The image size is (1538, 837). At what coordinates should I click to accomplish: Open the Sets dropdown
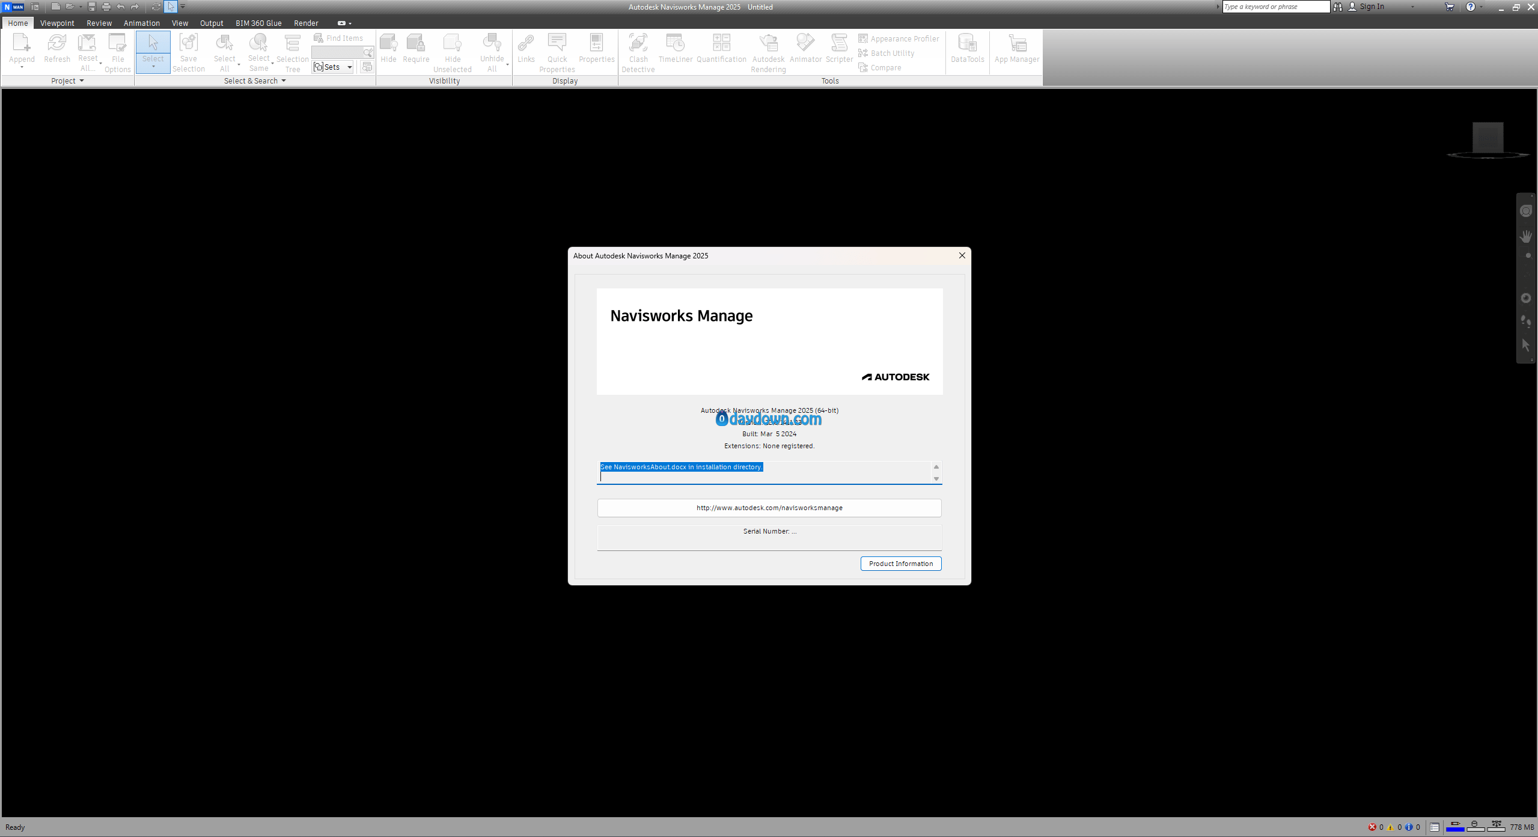[x=349, y=67]
